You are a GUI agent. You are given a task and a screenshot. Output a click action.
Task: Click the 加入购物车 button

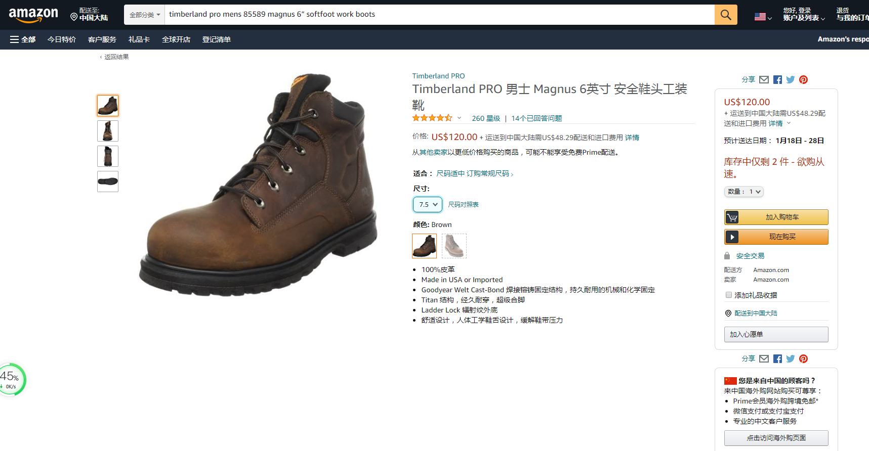[x=776, y=217]
